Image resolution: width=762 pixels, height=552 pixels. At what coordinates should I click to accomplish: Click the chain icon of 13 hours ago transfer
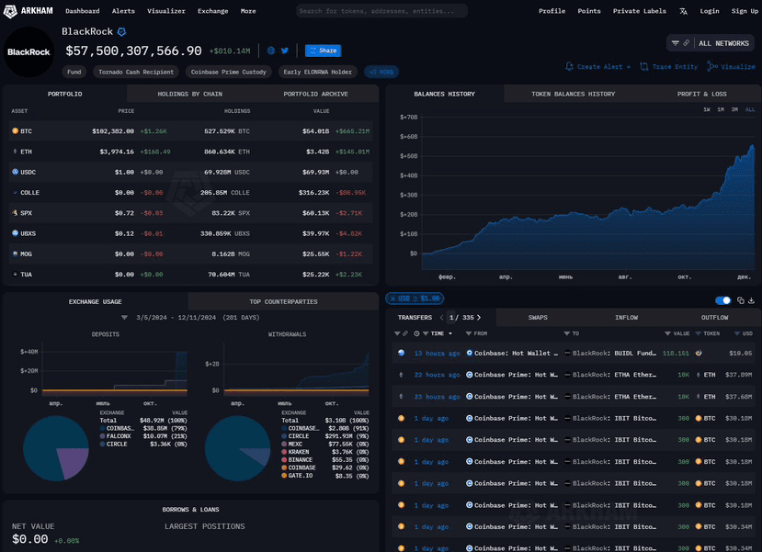[401, 353]
